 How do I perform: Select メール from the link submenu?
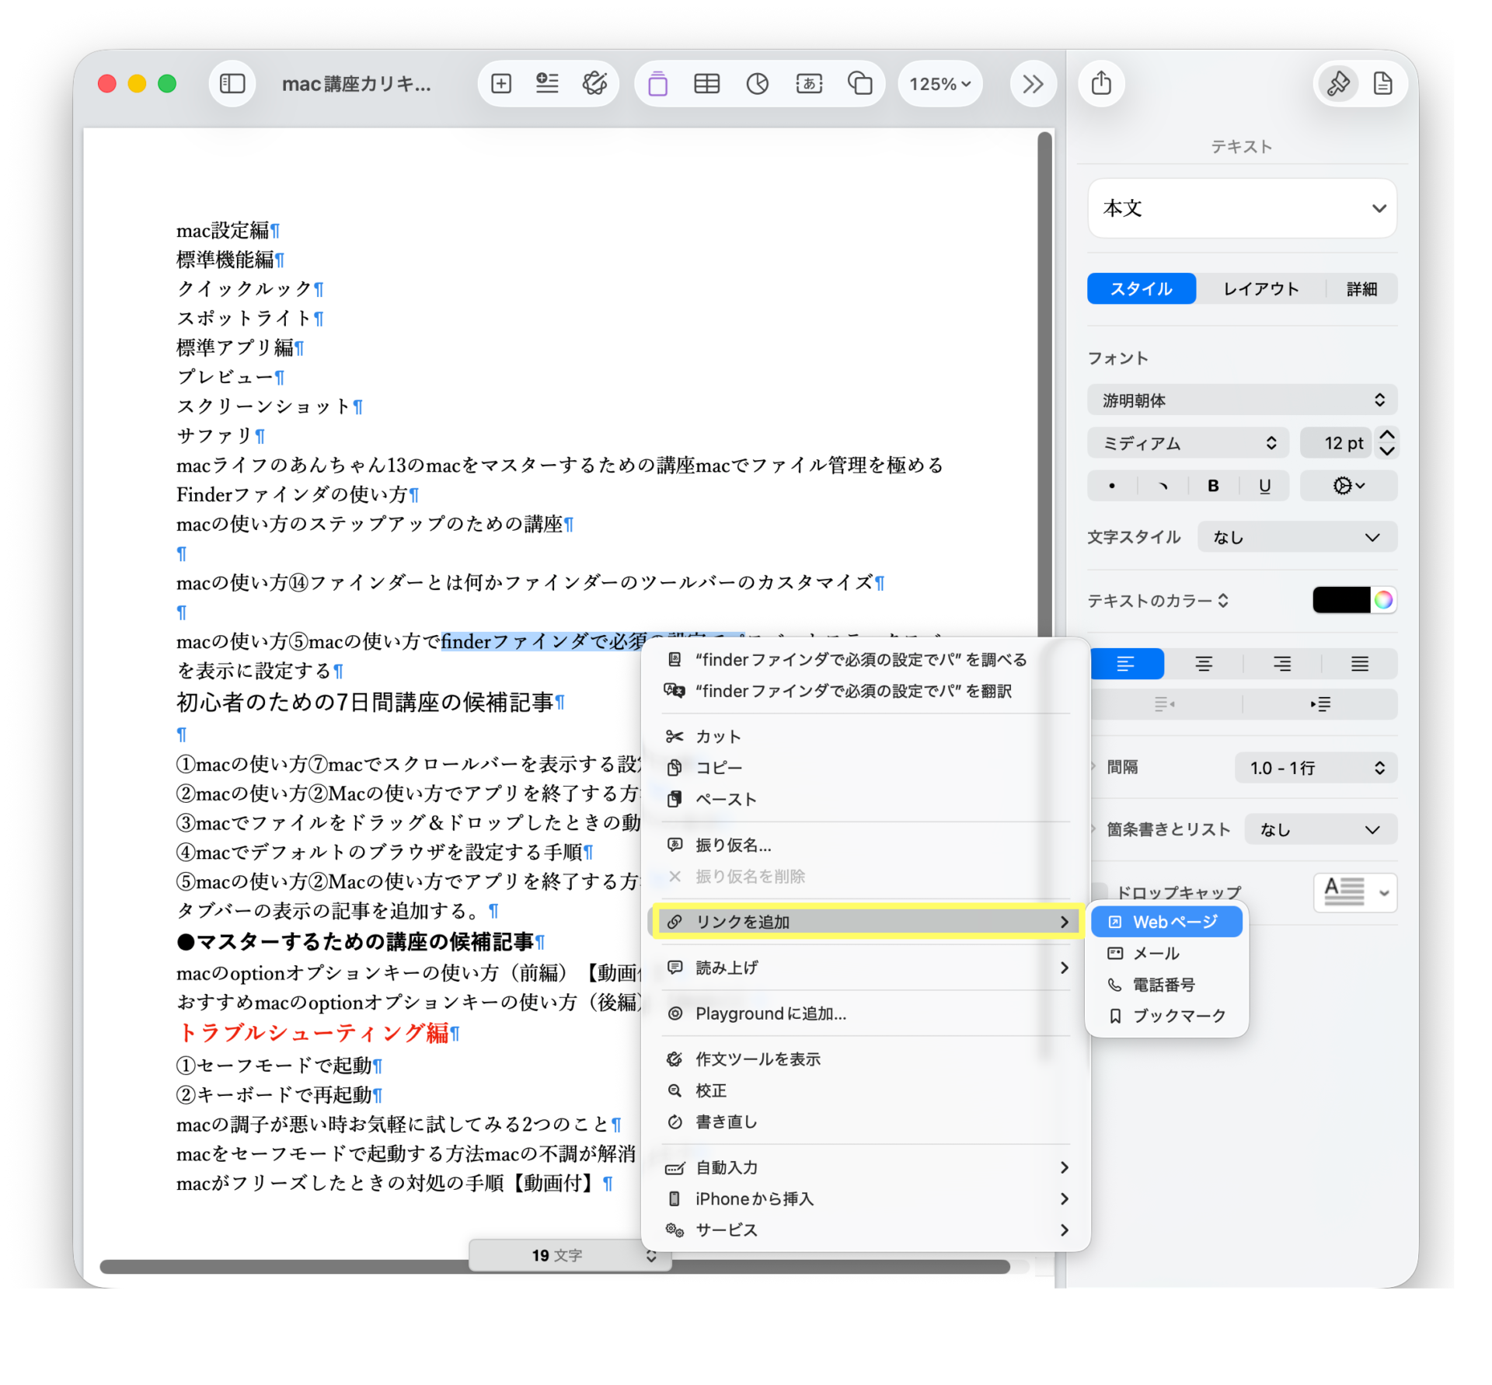[1166, 954]
